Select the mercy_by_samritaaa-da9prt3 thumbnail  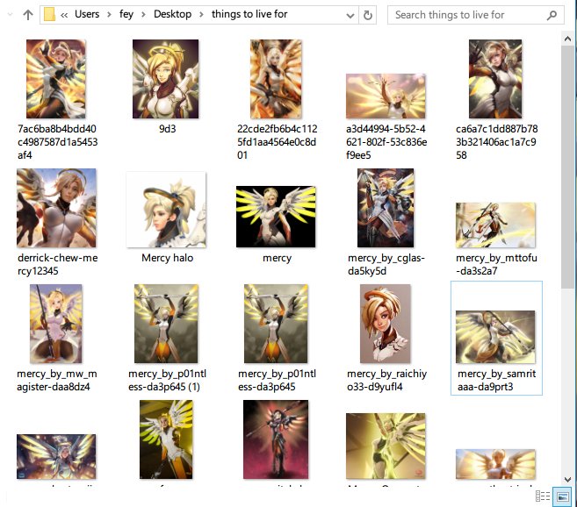tap(495, 337)
